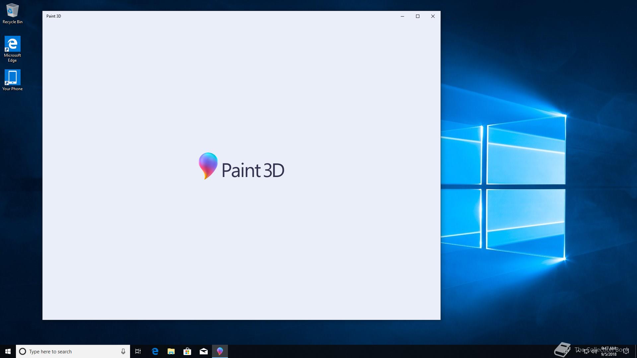Viewport: 637px width, 358px height.
Task: Minimize the Paint 3D window
Action: click(402, 16)
